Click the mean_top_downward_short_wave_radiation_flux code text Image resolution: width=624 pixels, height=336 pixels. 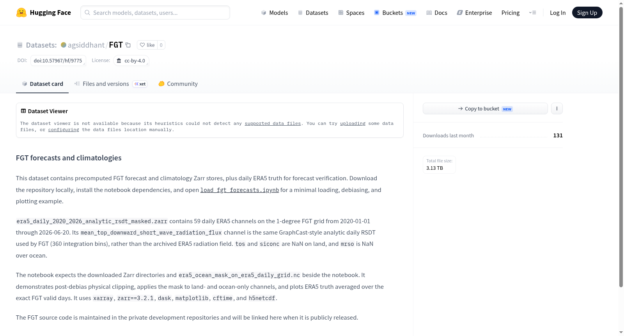click(151, 233)
